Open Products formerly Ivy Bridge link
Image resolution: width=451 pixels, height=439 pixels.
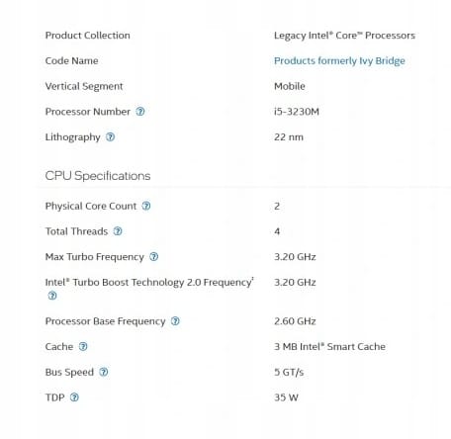pos(339,61)
